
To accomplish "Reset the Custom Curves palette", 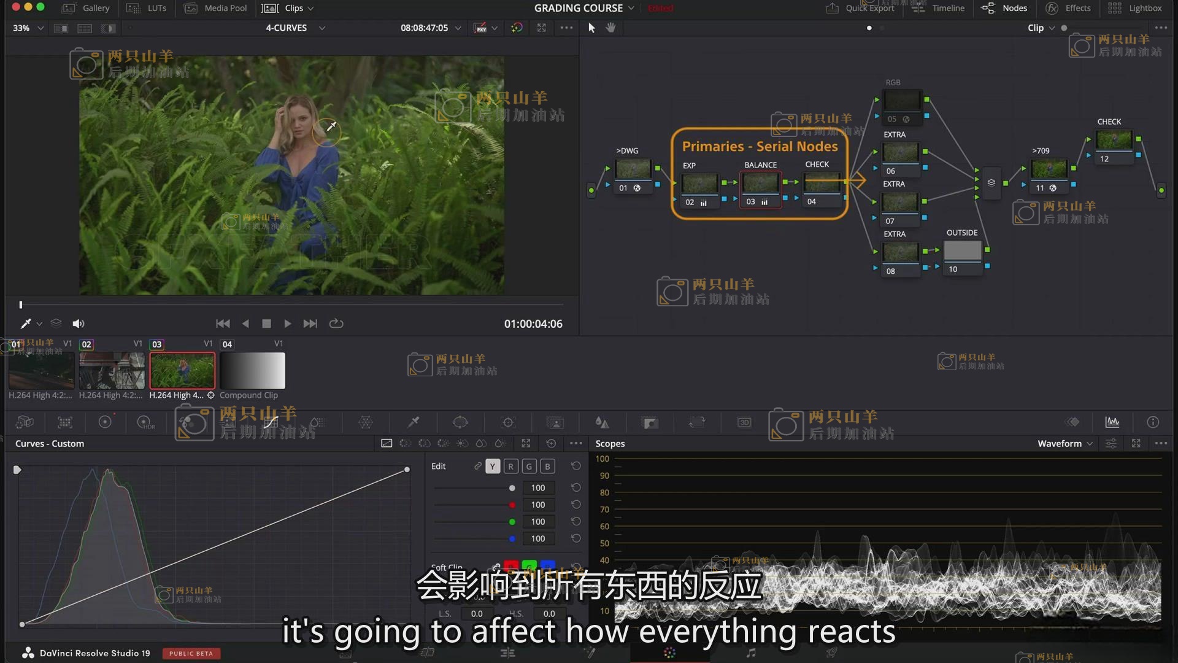I will tap(551, 443).
